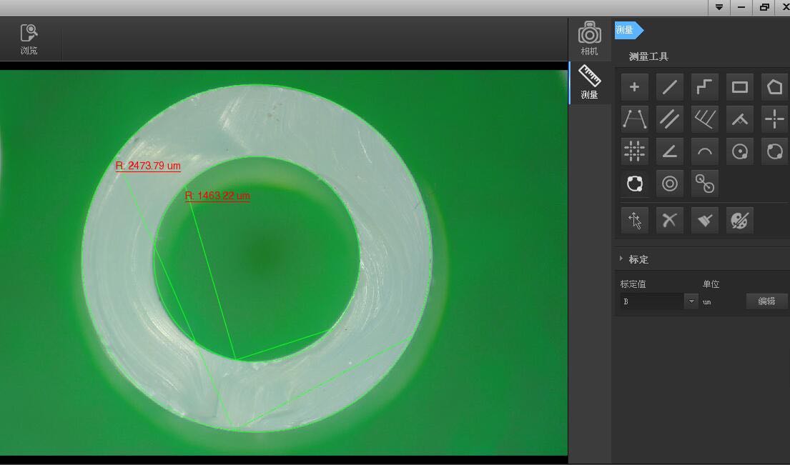Select the rectangle measurement tool
The width and height of the screenshot is (790, 465).
(740, 87)
